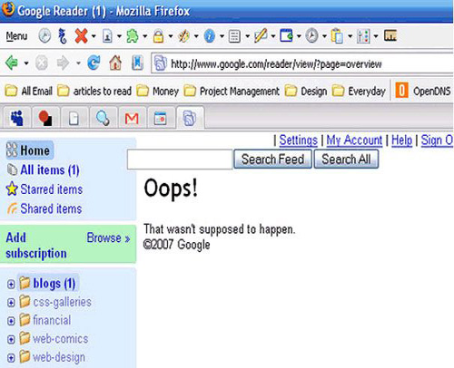Screen dimensions: 454x368
Task: Click the pencil edit icon in toolbar
Action: coord(261,36)
